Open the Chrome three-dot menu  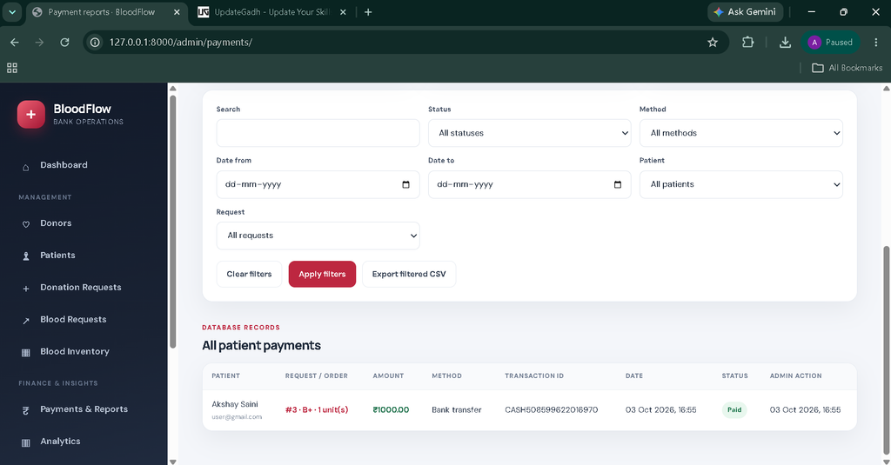[875, 42]
